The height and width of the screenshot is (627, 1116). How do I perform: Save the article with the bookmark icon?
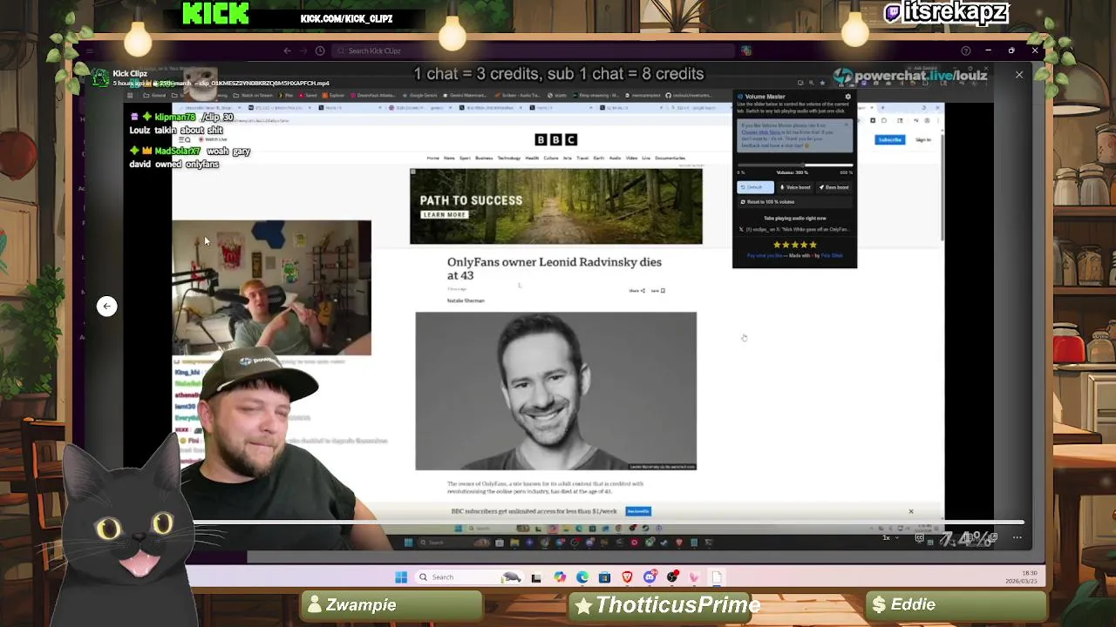point(662,291)
